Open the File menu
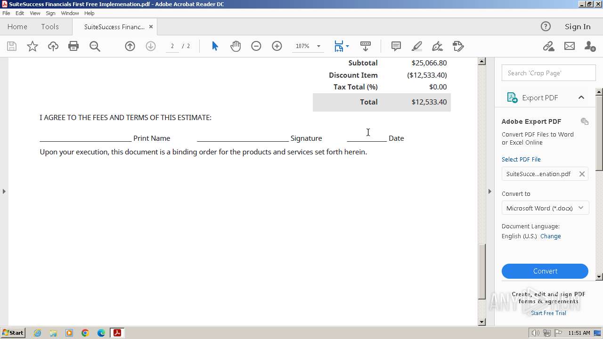This screenshot has height=339, width=603. [6, 13]
